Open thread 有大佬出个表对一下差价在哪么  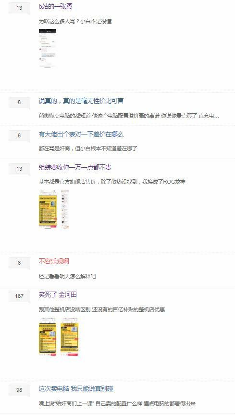coord(81,134)
